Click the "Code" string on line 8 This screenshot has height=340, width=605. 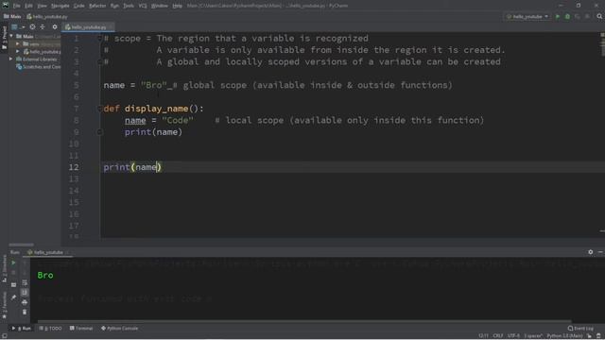point(178,120)
